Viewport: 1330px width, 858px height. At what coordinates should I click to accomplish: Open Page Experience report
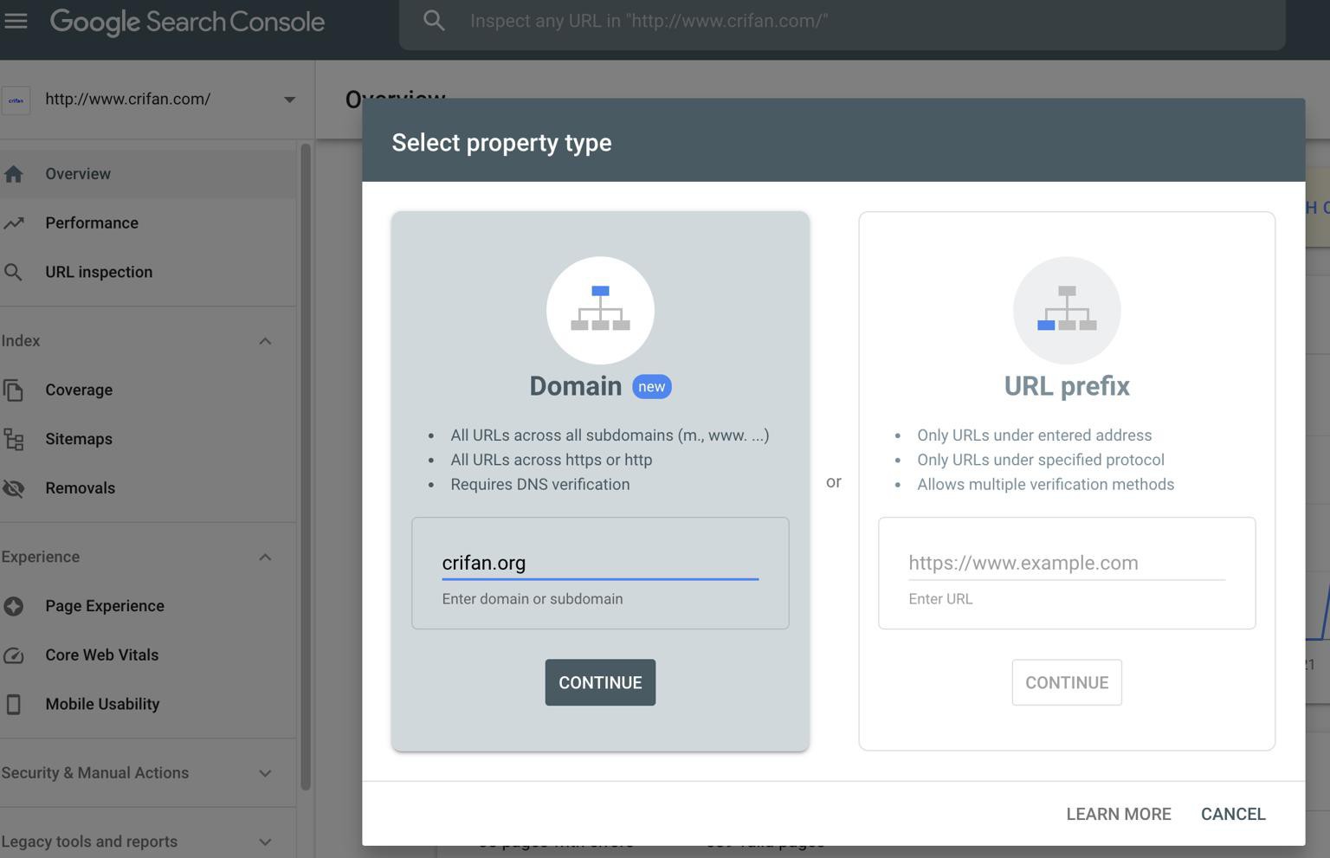click(148, 606)
